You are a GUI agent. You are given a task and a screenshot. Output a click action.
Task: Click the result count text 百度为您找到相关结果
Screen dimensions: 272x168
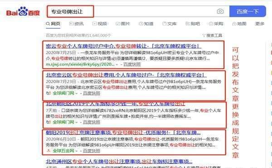78,35
